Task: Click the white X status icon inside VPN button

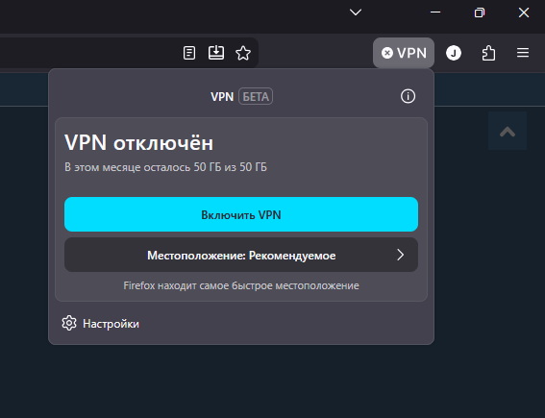Action: click(x=386, y=53)
